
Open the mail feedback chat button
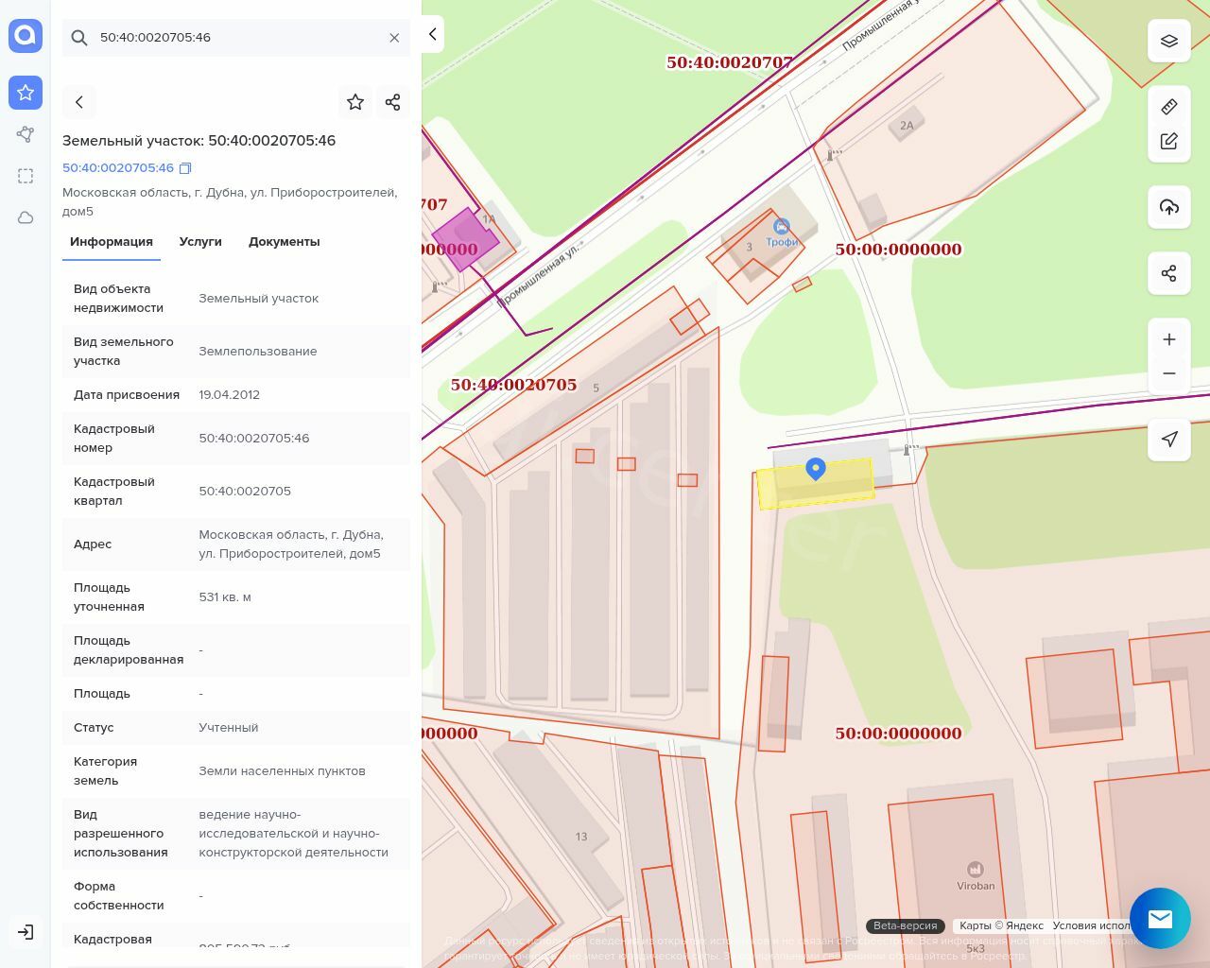(x=1160, y=918)
